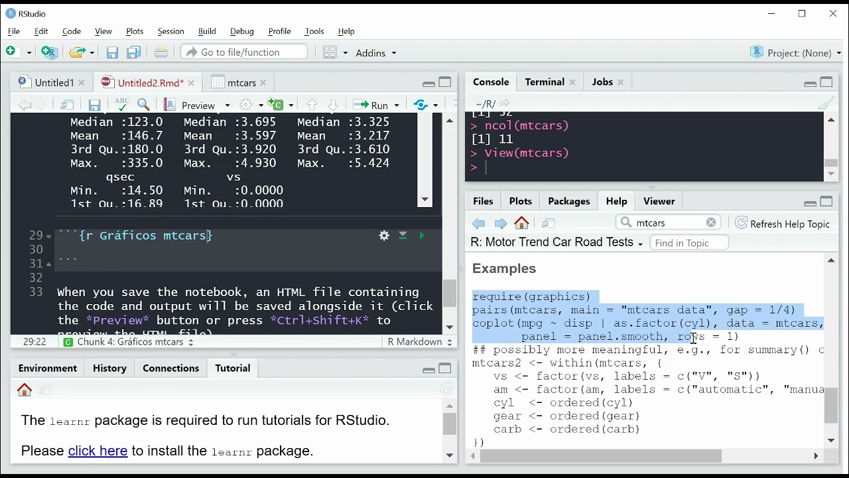
Task: Create a new file with the plus icon
Action: pos(11,52)
